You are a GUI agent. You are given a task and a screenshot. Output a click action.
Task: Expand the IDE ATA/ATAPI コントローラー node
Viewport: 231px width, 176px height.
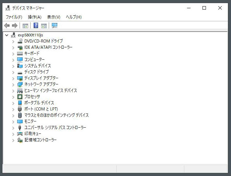tap(13, 48)
